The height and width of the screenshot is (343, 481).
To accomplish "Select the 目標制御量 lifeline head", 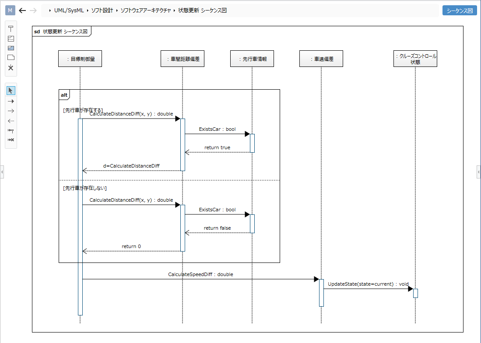I will click(80, 59).
